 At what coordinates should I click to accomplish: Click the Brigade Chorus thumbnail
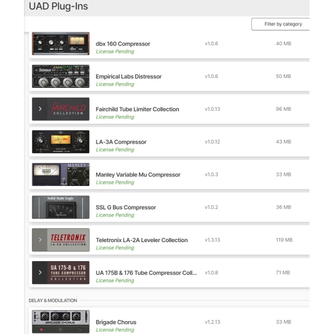61,322
